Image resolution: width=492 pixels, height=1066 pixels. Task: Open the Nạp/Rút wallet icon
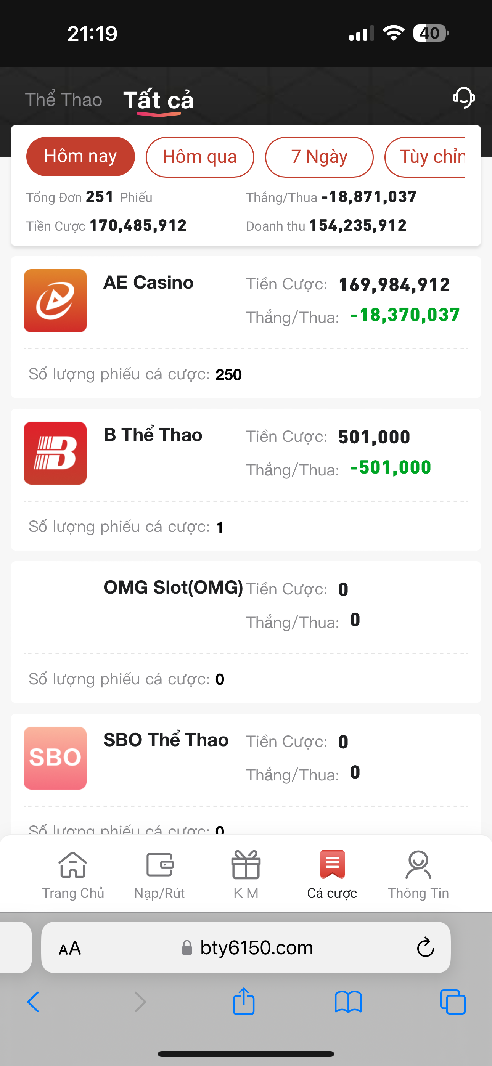point(159,865)
